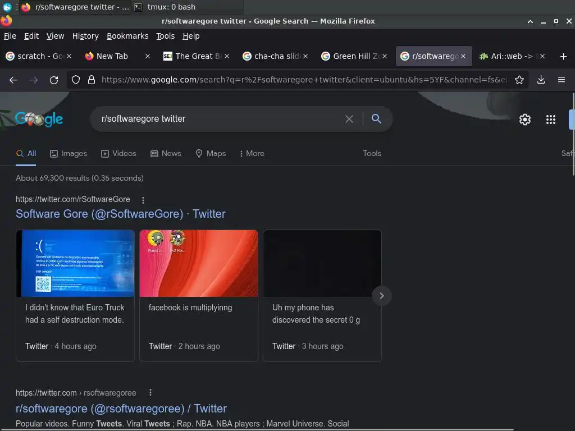Open r/softwaregore (@rsoftwaregoree) Twitter link
The width and height of the screenshot is (575, 431).
point(121,409)
